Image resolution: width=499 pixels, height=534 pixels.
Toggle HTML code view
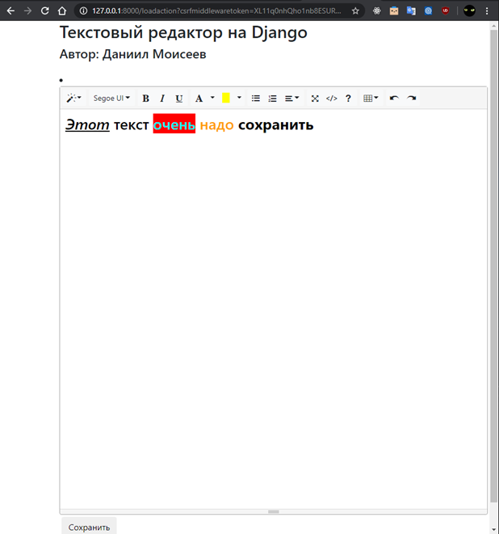point(332,99)
